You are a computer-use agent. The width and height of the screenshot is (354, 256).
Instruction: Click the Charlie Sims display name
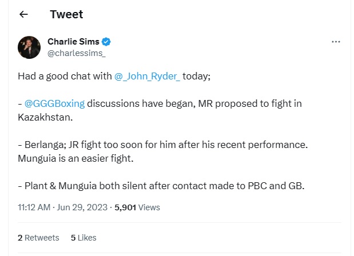tap(73, 42)
